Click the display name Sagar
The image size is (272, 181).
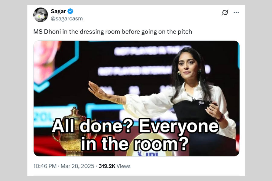coord(58,11)
